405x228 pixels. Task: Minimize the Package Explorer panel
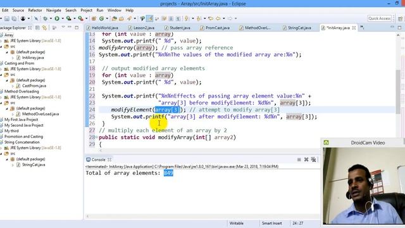pos(70,27)
